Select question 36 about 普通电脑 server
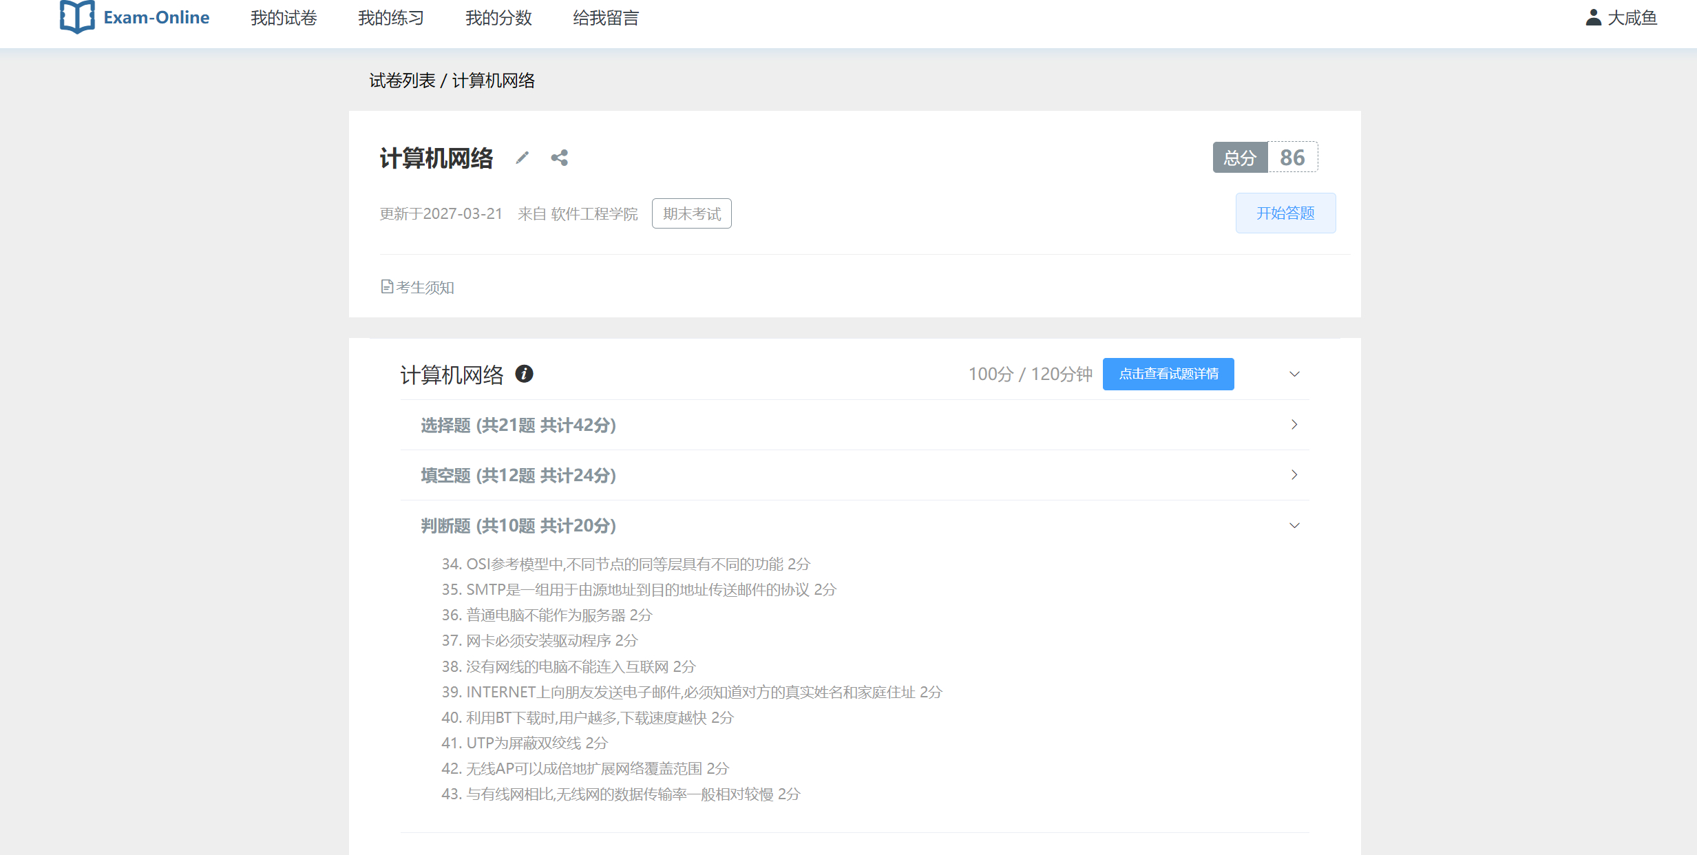 [x=547, y=615]
